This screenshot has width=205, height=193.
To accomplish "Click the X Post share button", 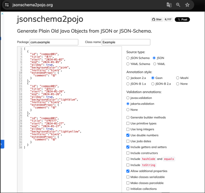I will tap(182, 19).
